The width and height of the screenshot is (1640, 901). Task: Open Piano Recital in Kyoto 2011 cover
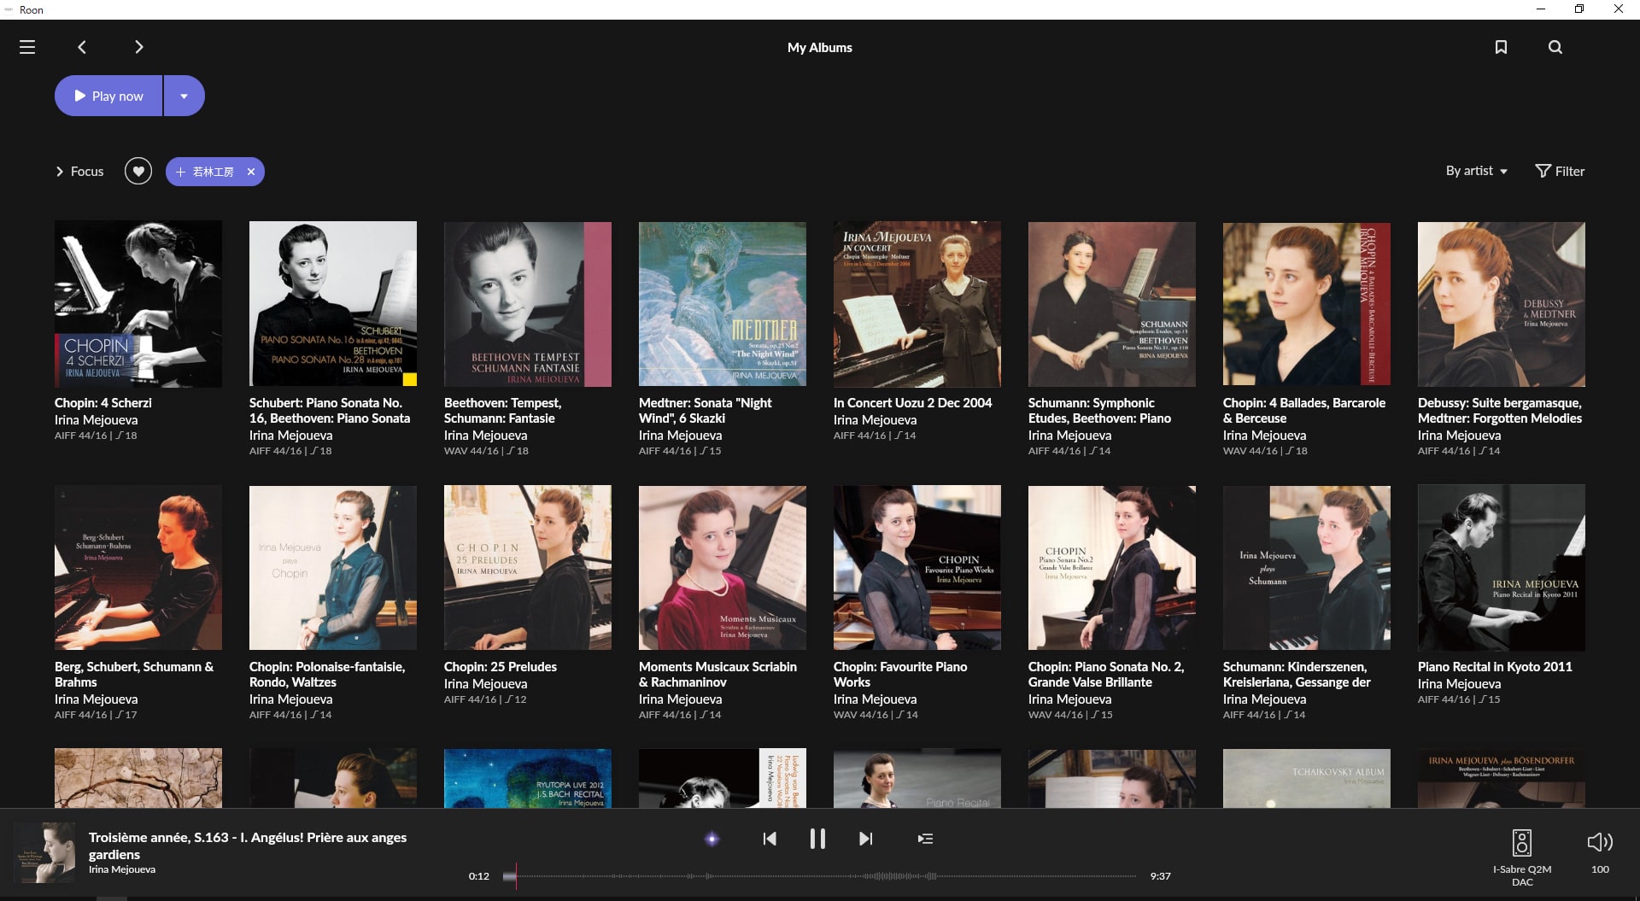click(1502, 568)
